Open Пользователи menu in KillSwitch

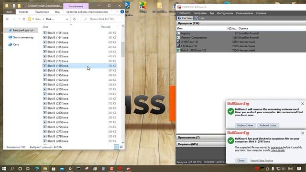244,13
